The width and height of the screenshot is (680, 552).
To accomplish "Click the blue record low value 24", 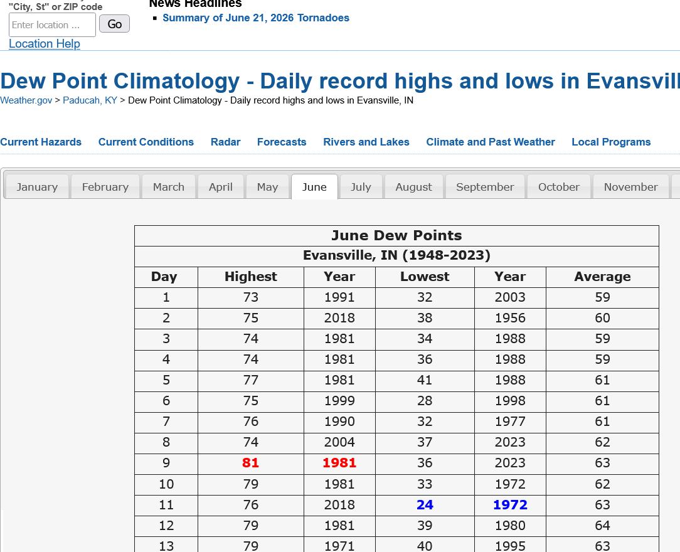I will pyautogui.click(x=425, y=505).
